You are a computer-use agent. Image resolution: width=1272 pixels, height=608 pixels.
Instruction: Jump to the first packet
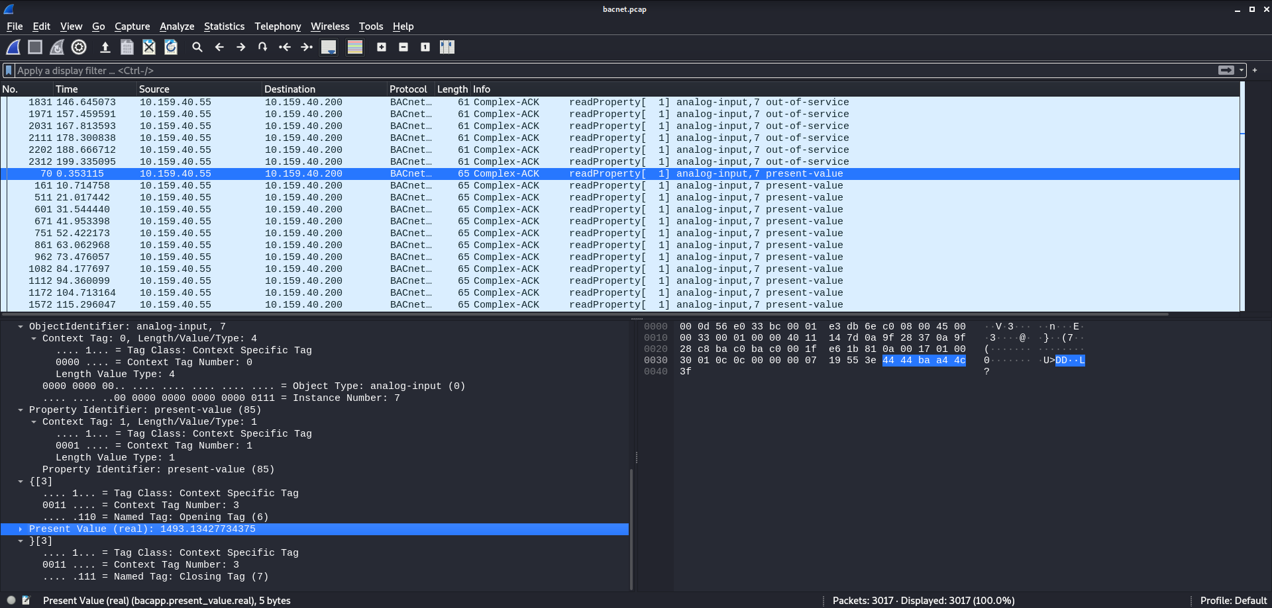point(285,47)
